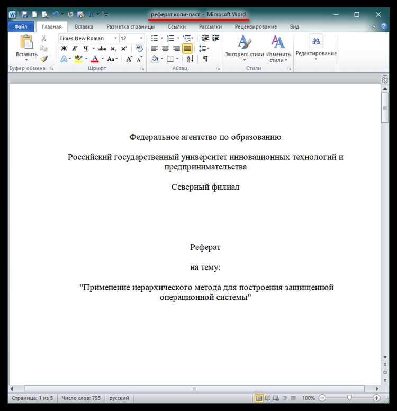This screenshot has width=397, height=411.
Task: Expand numbered list options arrow
Action: click(178, 38)
